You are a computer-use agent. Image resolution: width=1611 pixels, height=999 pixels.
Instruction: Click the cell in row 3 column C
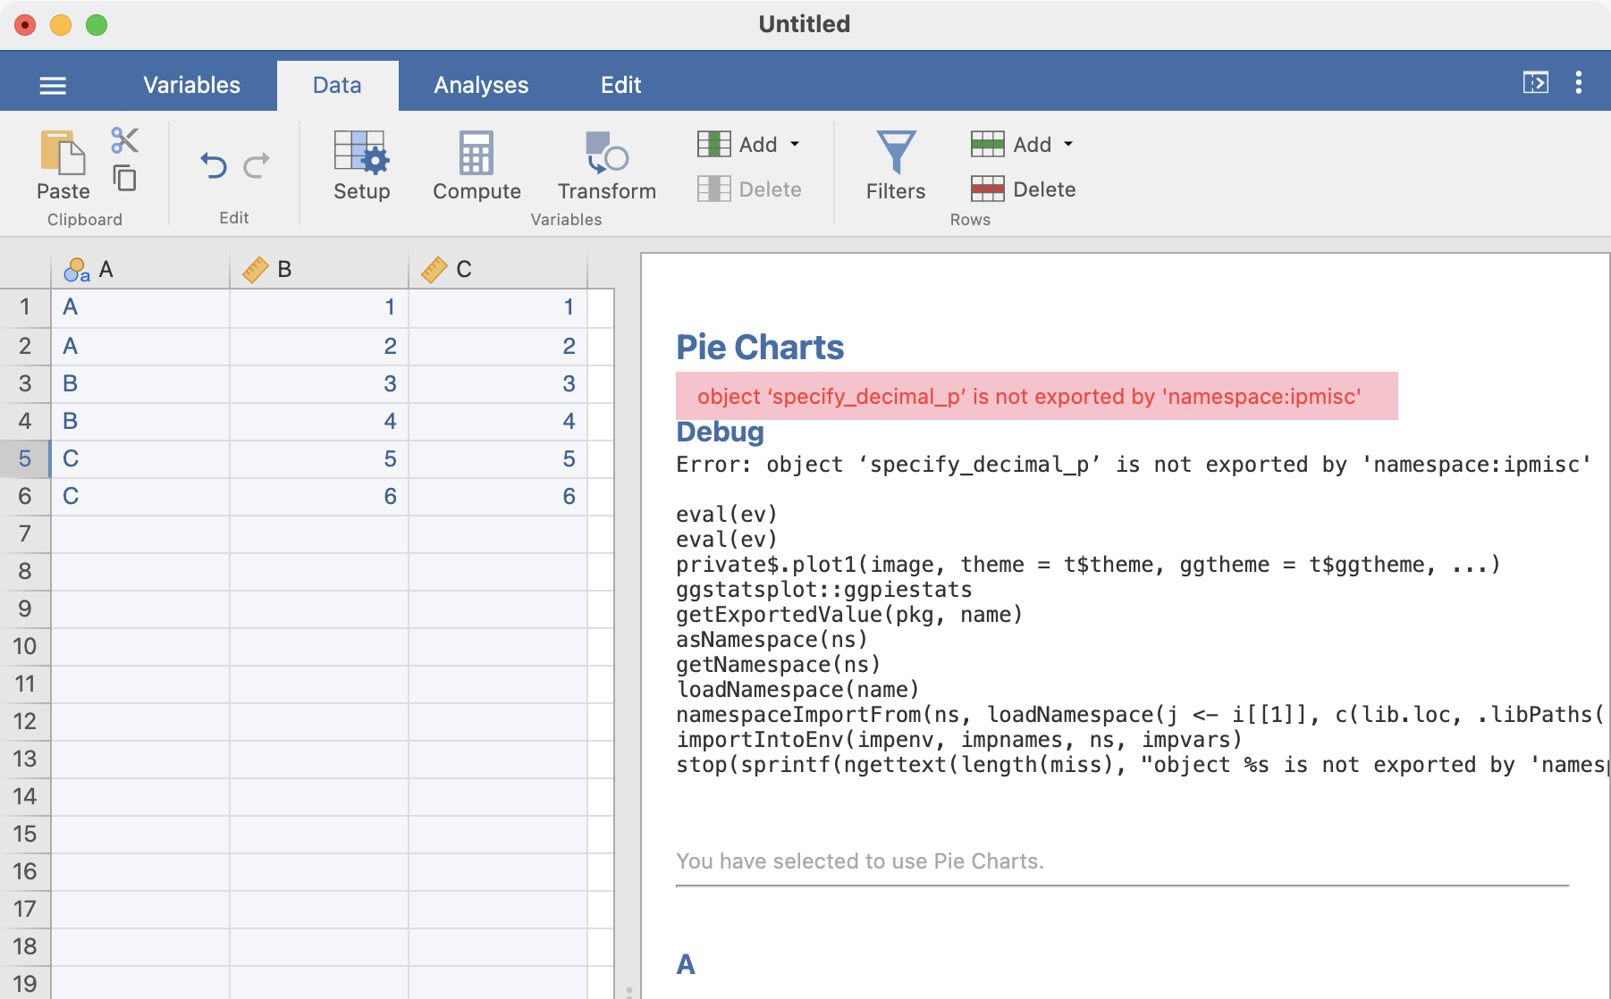click(x=498, y=383)
